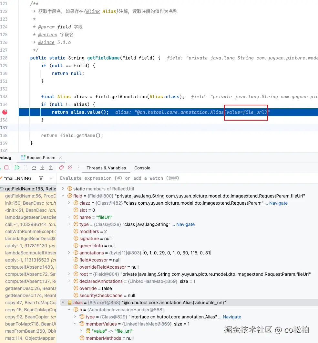Viewport: 318px width, 343px height.
Task: Click the field icon beside override = false
Action: pos(76,288)
